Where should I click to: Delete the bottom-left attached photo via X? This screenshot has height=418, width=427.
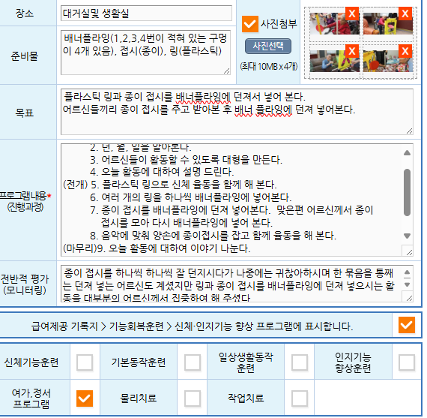click(352, 51)
